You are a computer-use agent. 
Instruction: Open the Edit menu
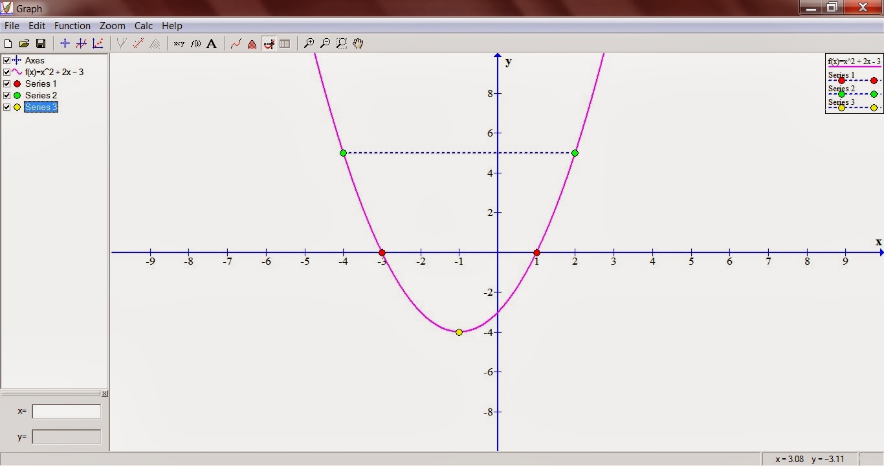click(x=37, y=26)
